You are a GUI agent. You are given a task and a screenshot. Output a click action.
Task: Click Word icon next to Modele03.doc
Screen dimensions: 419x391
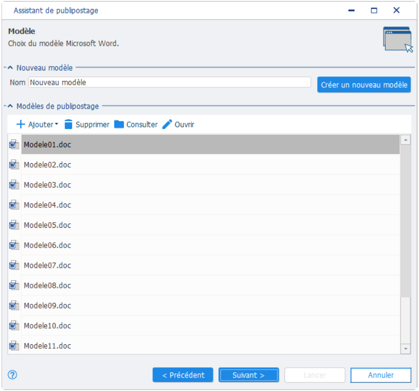click(14, 185)
